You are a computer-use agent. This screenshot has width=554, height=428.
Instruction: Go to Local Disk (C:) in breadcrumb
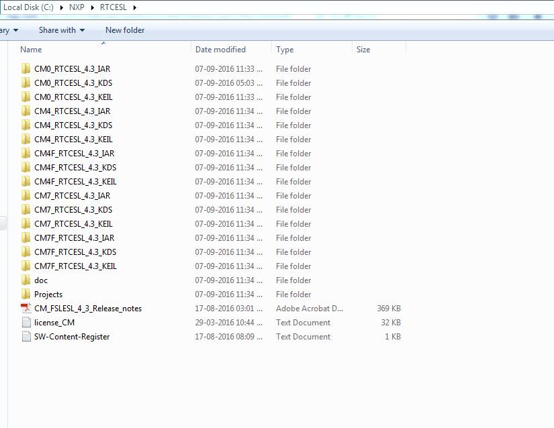[x=28, y=7]
